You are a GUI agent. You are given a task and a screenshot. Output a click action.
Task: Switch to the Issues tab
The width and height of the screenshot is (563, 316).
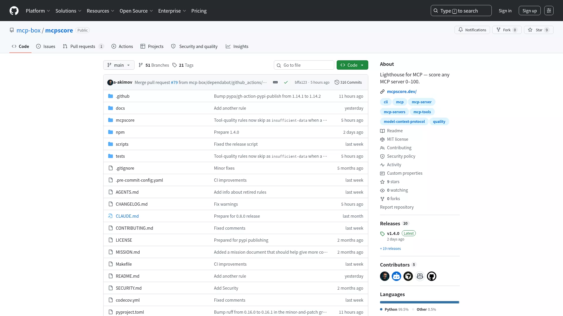[45, 47]
